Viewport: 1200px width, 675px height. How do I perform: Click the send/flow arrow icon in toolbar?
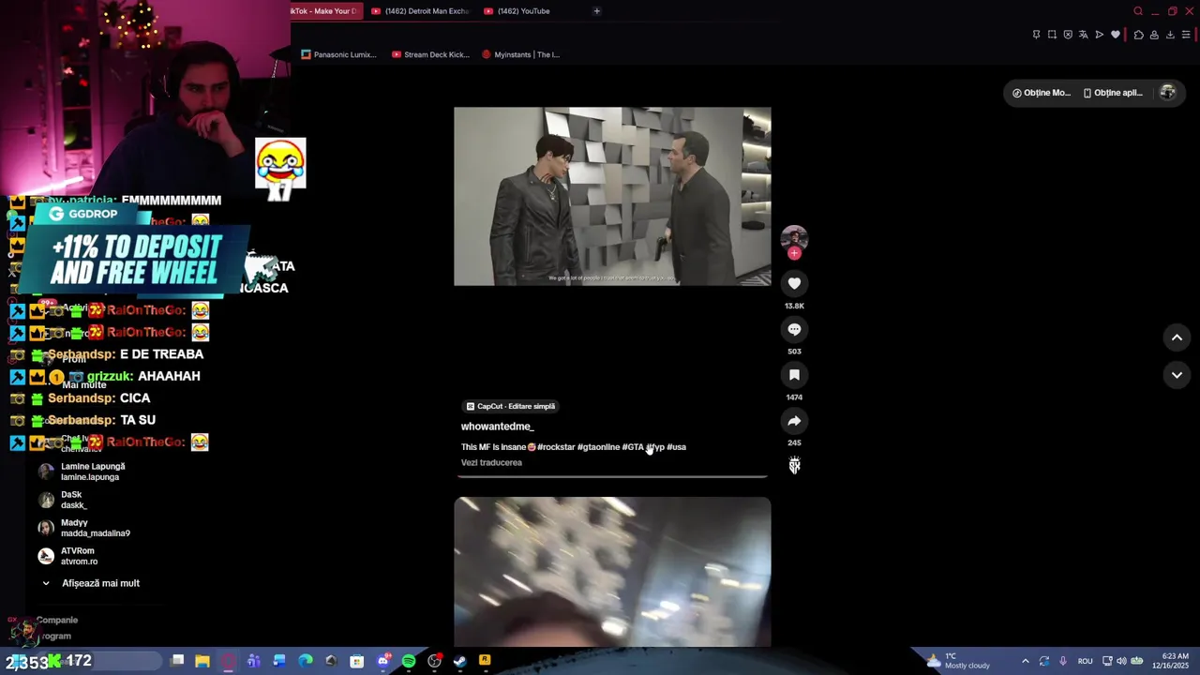tap(1100, 35)
